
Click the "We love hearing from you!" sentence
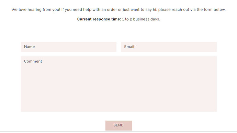click(36, 10)
